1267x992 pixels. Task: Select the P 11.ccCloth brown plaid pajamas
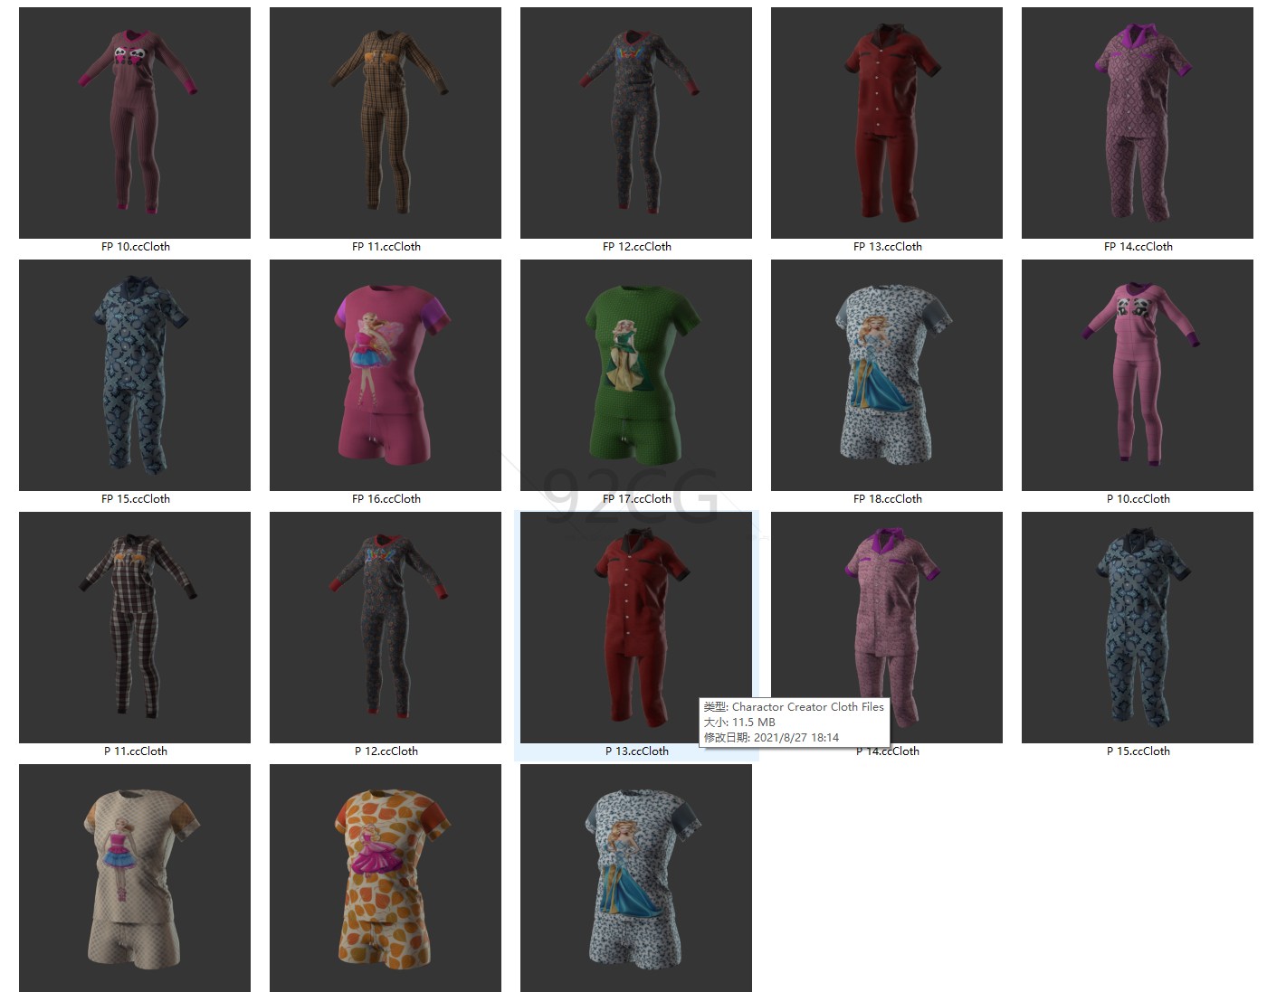(x=134, y=625)
